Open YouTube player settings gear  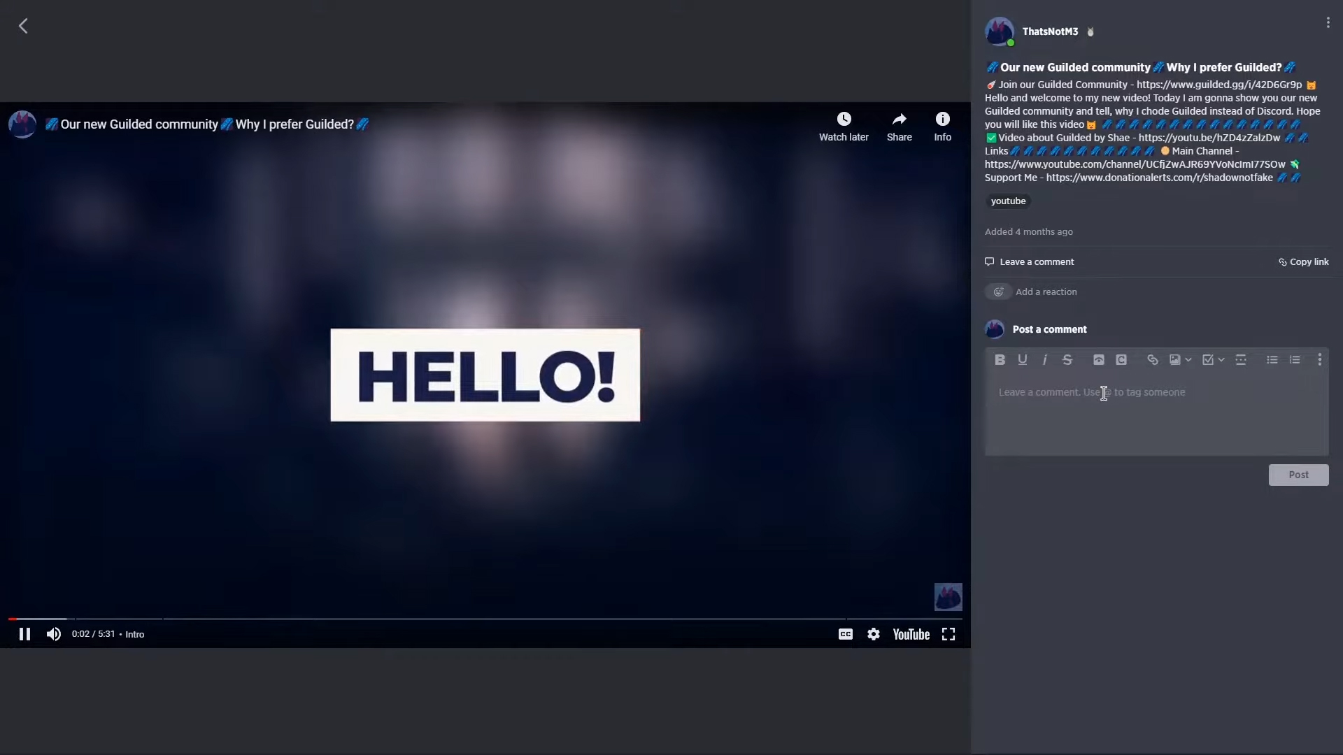[x=873, y=634]
